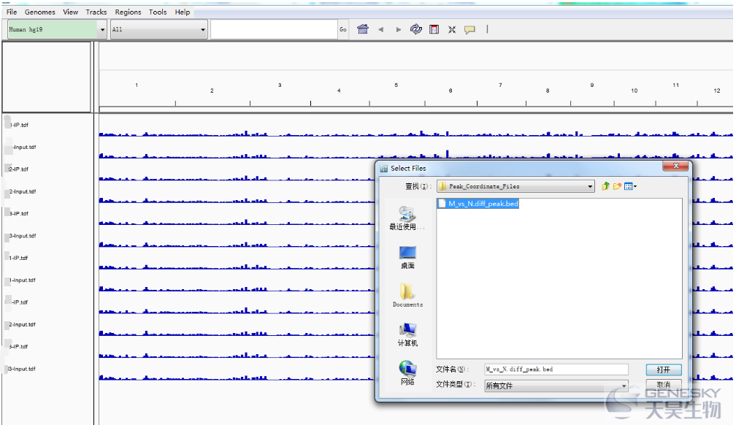Select chromosome 9 in the ruler
Viewport: 736px width, 425px height.
click(592, 85)
